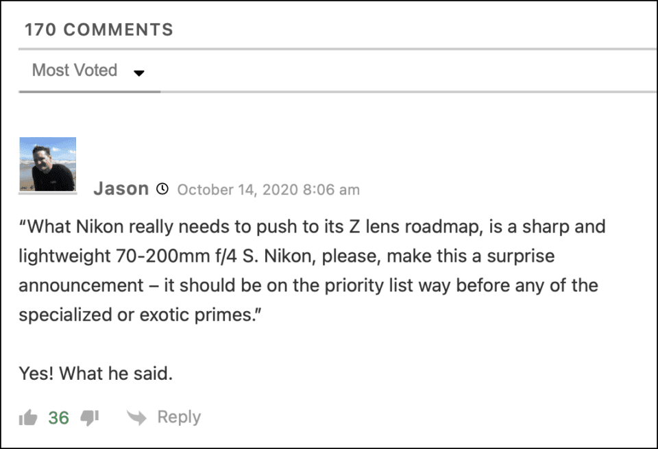Viewport: 658px width, 449px height.
Task: Open Jason's profile avatar photo
Action: pyautogui.click(x=48, y=164)
